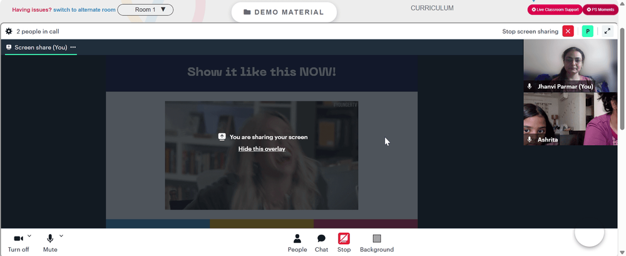Open PS Moments button
The width and height of the screenshot is (626, 256).
(x=600, y=9)
